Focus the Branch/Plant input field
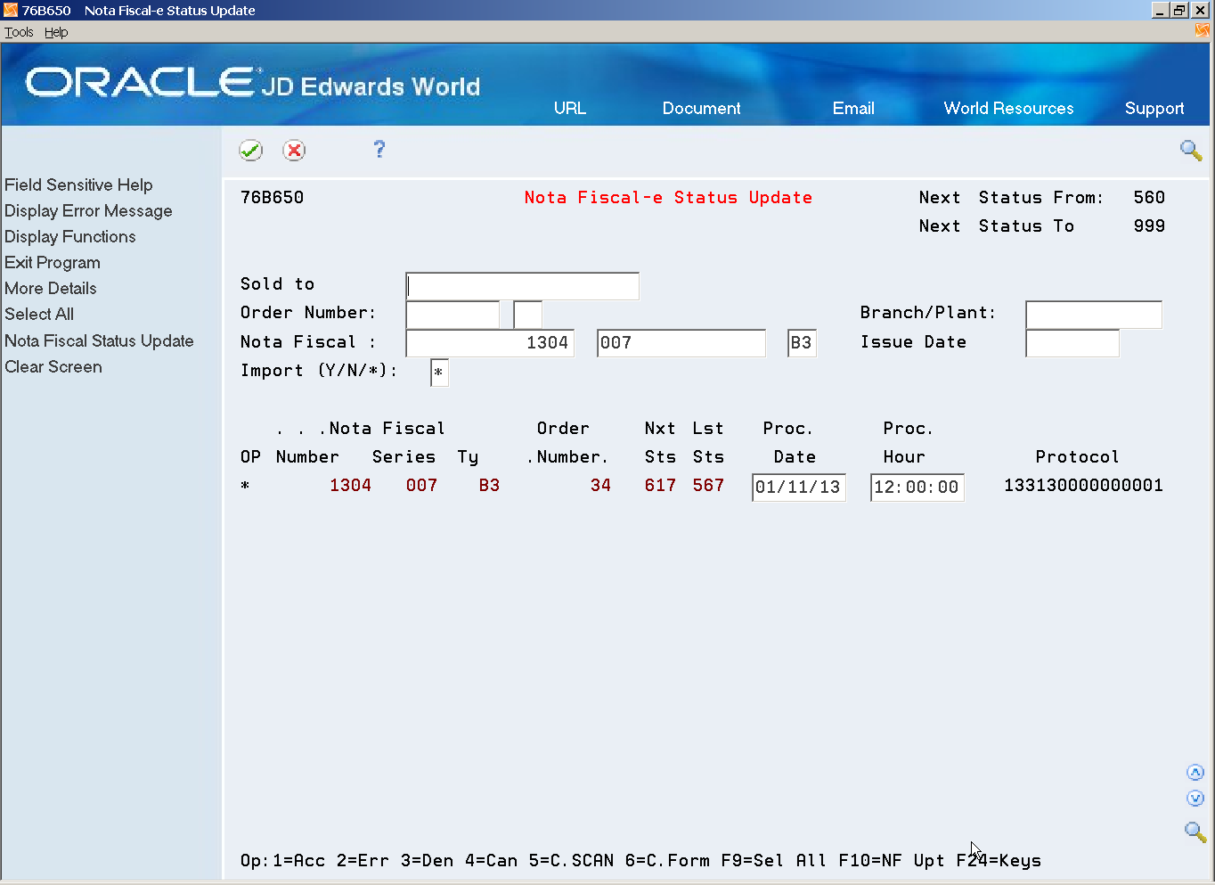 (1094, 315)
